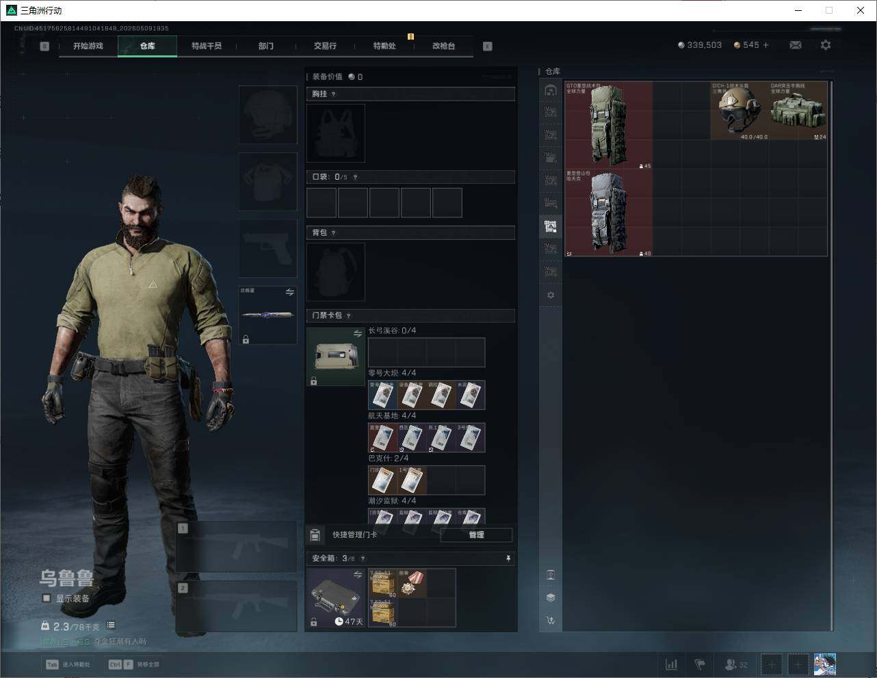
Task: Click the 管理 button for keycards
Action: point(476,534)
